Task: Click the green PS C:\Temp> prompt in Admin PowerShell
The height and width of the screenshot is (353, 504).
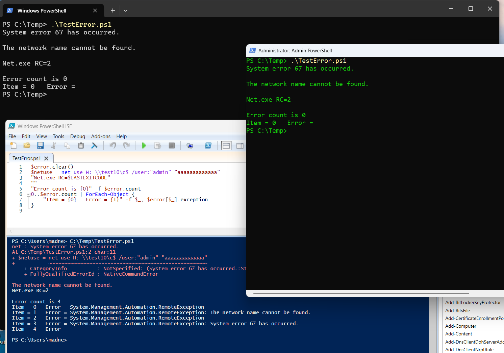Action: tap(267, 131)
